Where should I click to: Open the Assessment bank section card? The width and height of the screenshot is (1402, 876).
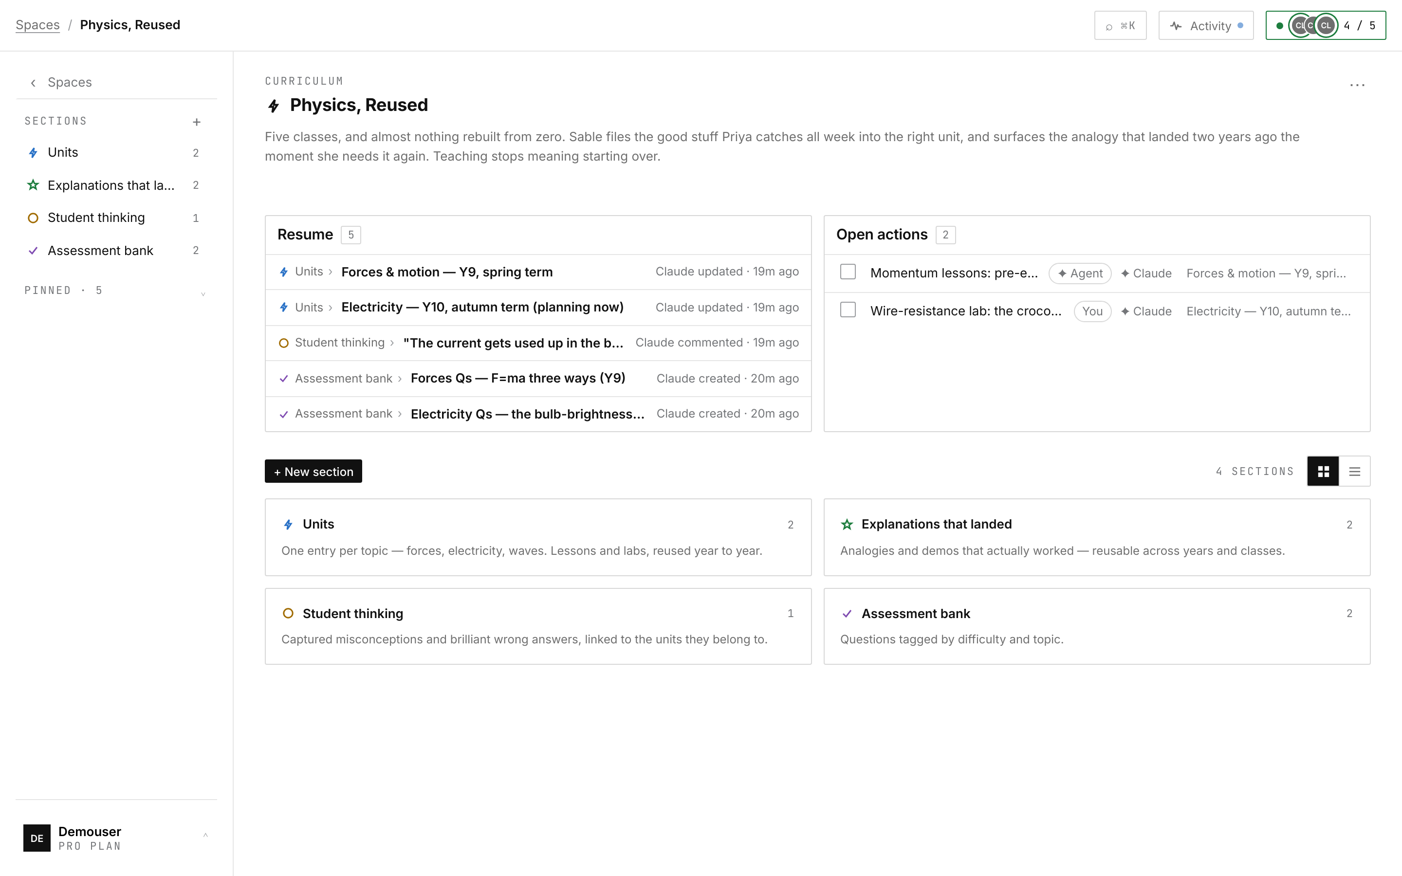point(1097,626)
